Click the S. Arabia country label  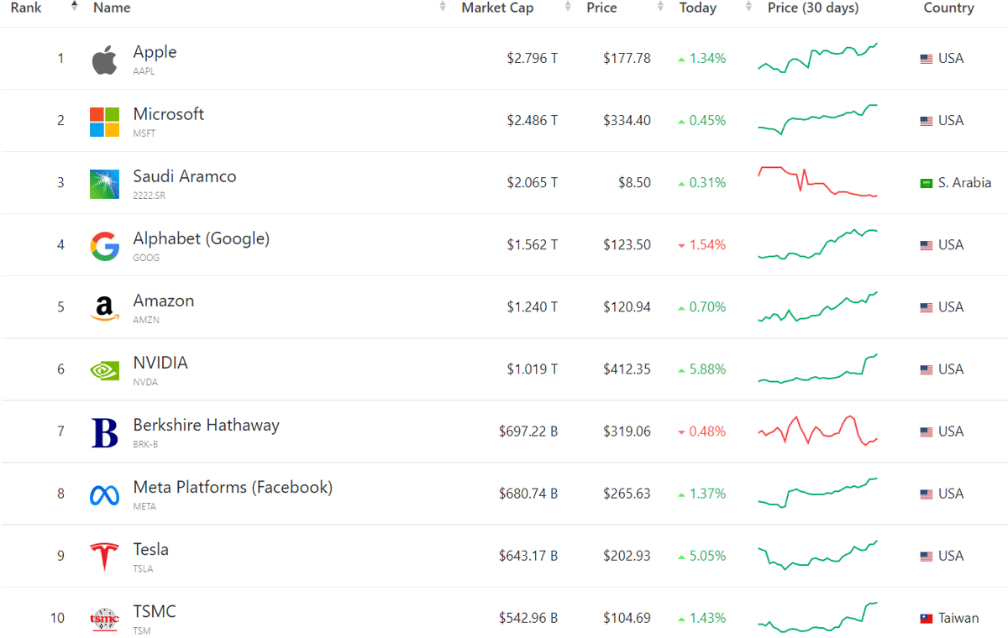964,183
